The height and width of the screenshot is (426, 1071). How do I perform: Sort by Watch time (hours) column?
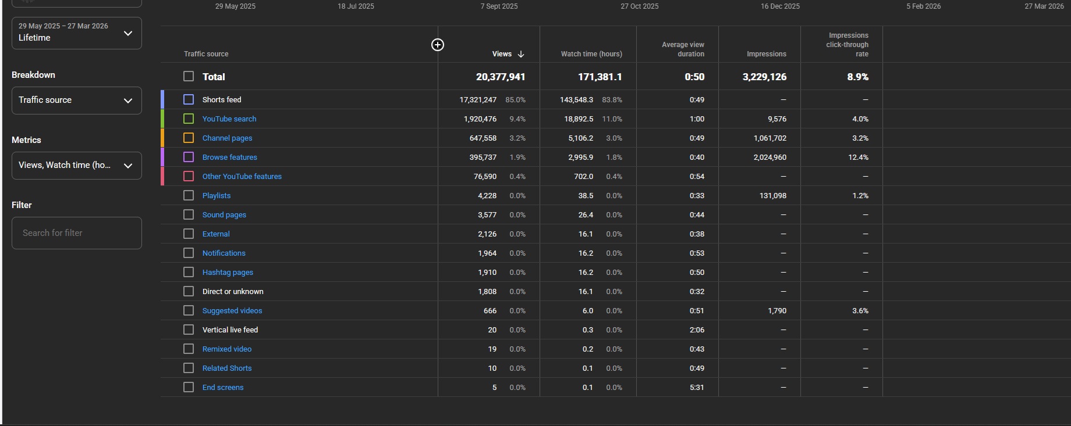tap(591, 54)
